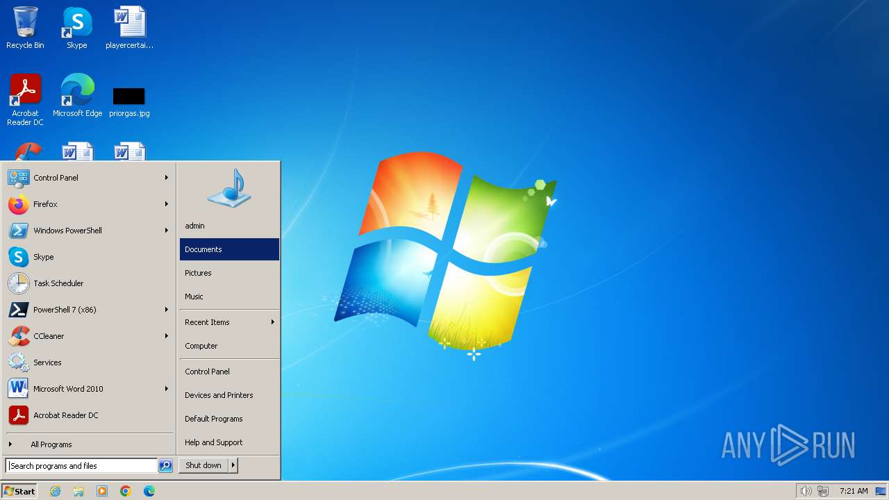Viewport: 889px width, 500px height.
Task: Open Internet Explorer from the taskbar
Action: [x=55, y=491]
